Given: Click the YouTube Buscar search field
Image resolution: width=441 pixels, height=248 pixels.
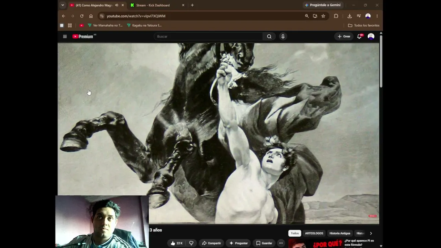Looking at the screenshot, I should tap(209, 37).
